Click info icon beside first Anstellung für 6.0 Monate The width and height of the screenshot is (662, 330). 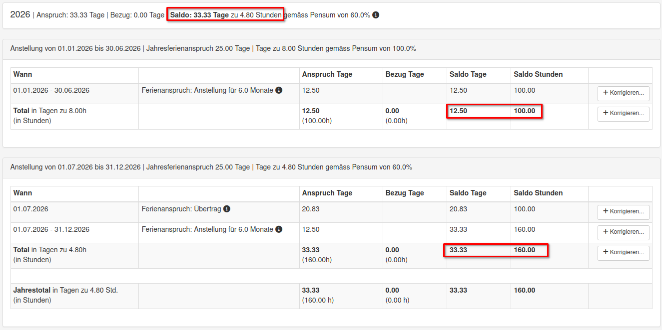click(279, 90)
